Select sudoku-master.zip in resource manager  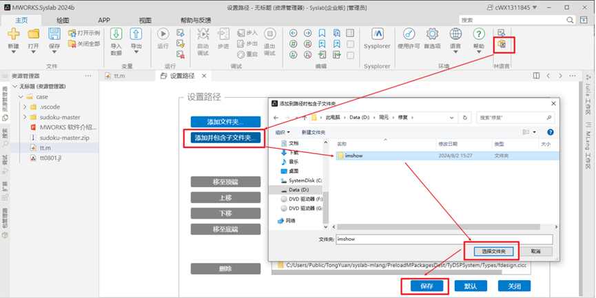tap(65, 138)
